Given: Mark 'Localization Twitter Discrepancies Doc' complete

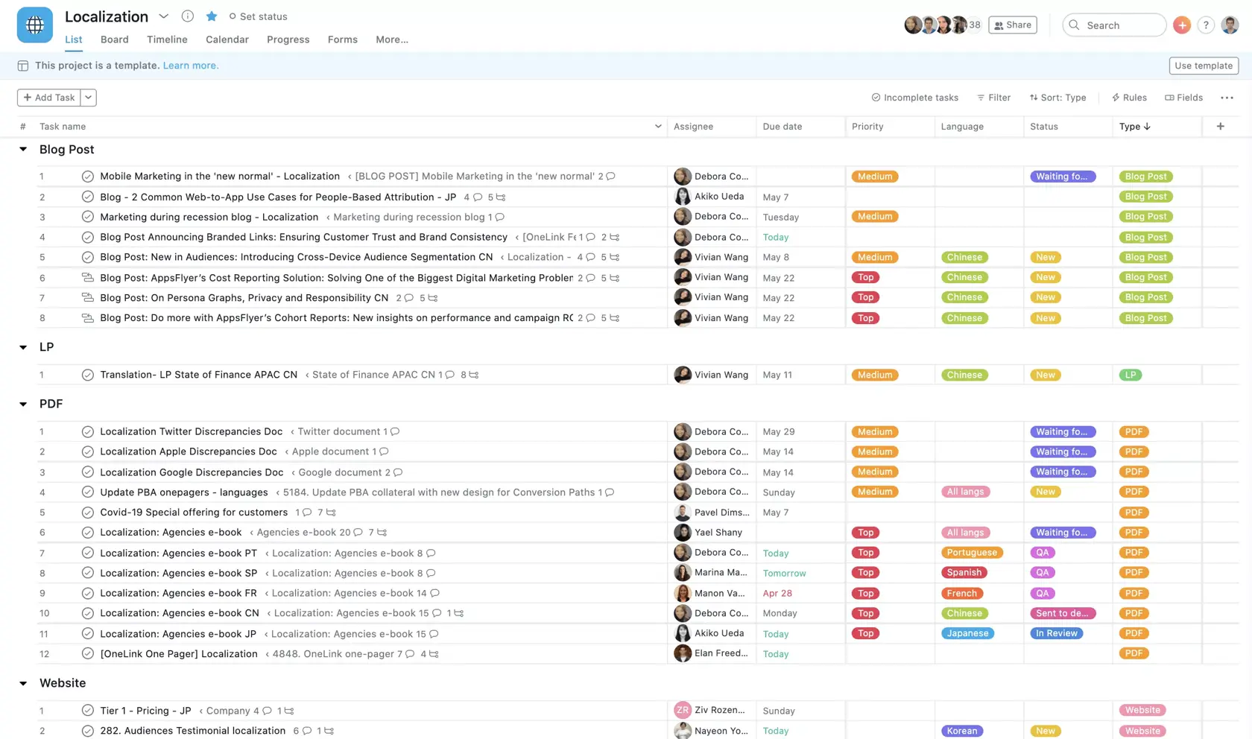Looking at the screenshot, I should (x=87, y=431).
